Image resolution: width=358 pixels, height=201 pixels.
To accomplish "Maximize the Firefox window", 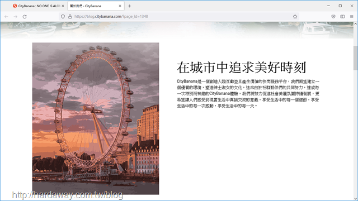I will (x=340, y=6).
